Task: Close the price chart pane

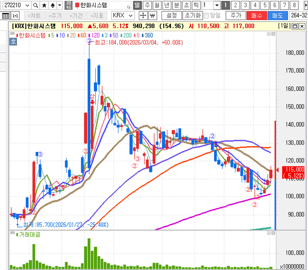Action: pos(273,34)
